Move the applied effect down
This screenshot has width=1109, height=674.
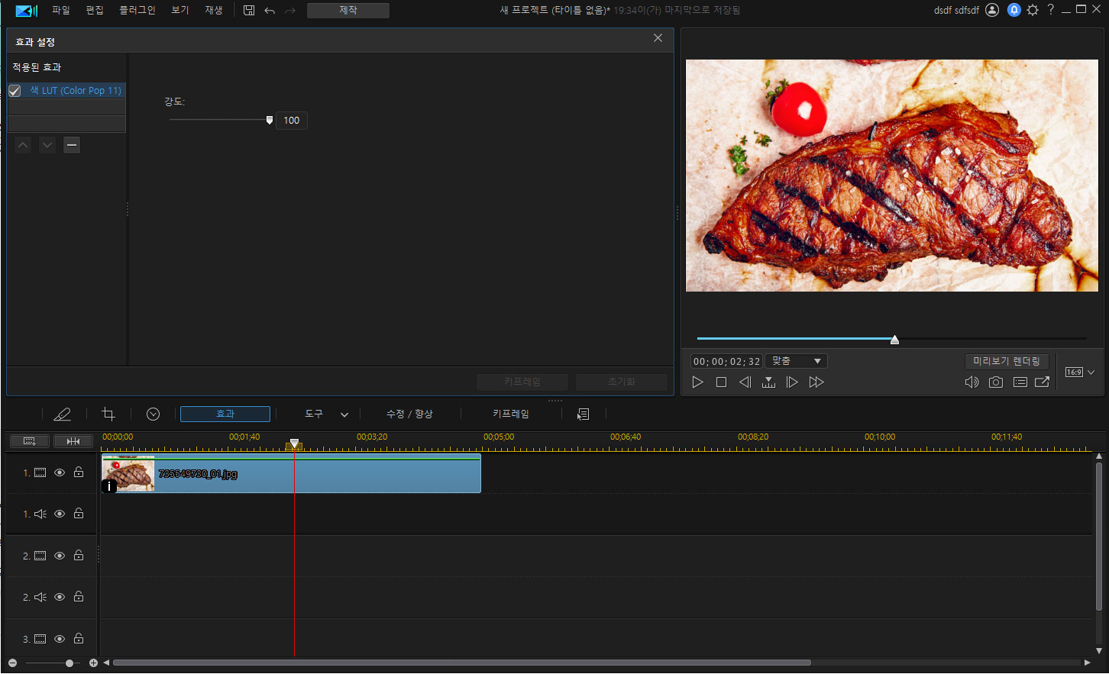point(47,145)
